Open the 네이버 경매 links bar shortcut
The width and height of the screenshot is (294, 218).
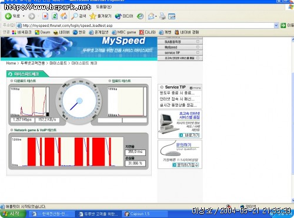coord(187,32)
